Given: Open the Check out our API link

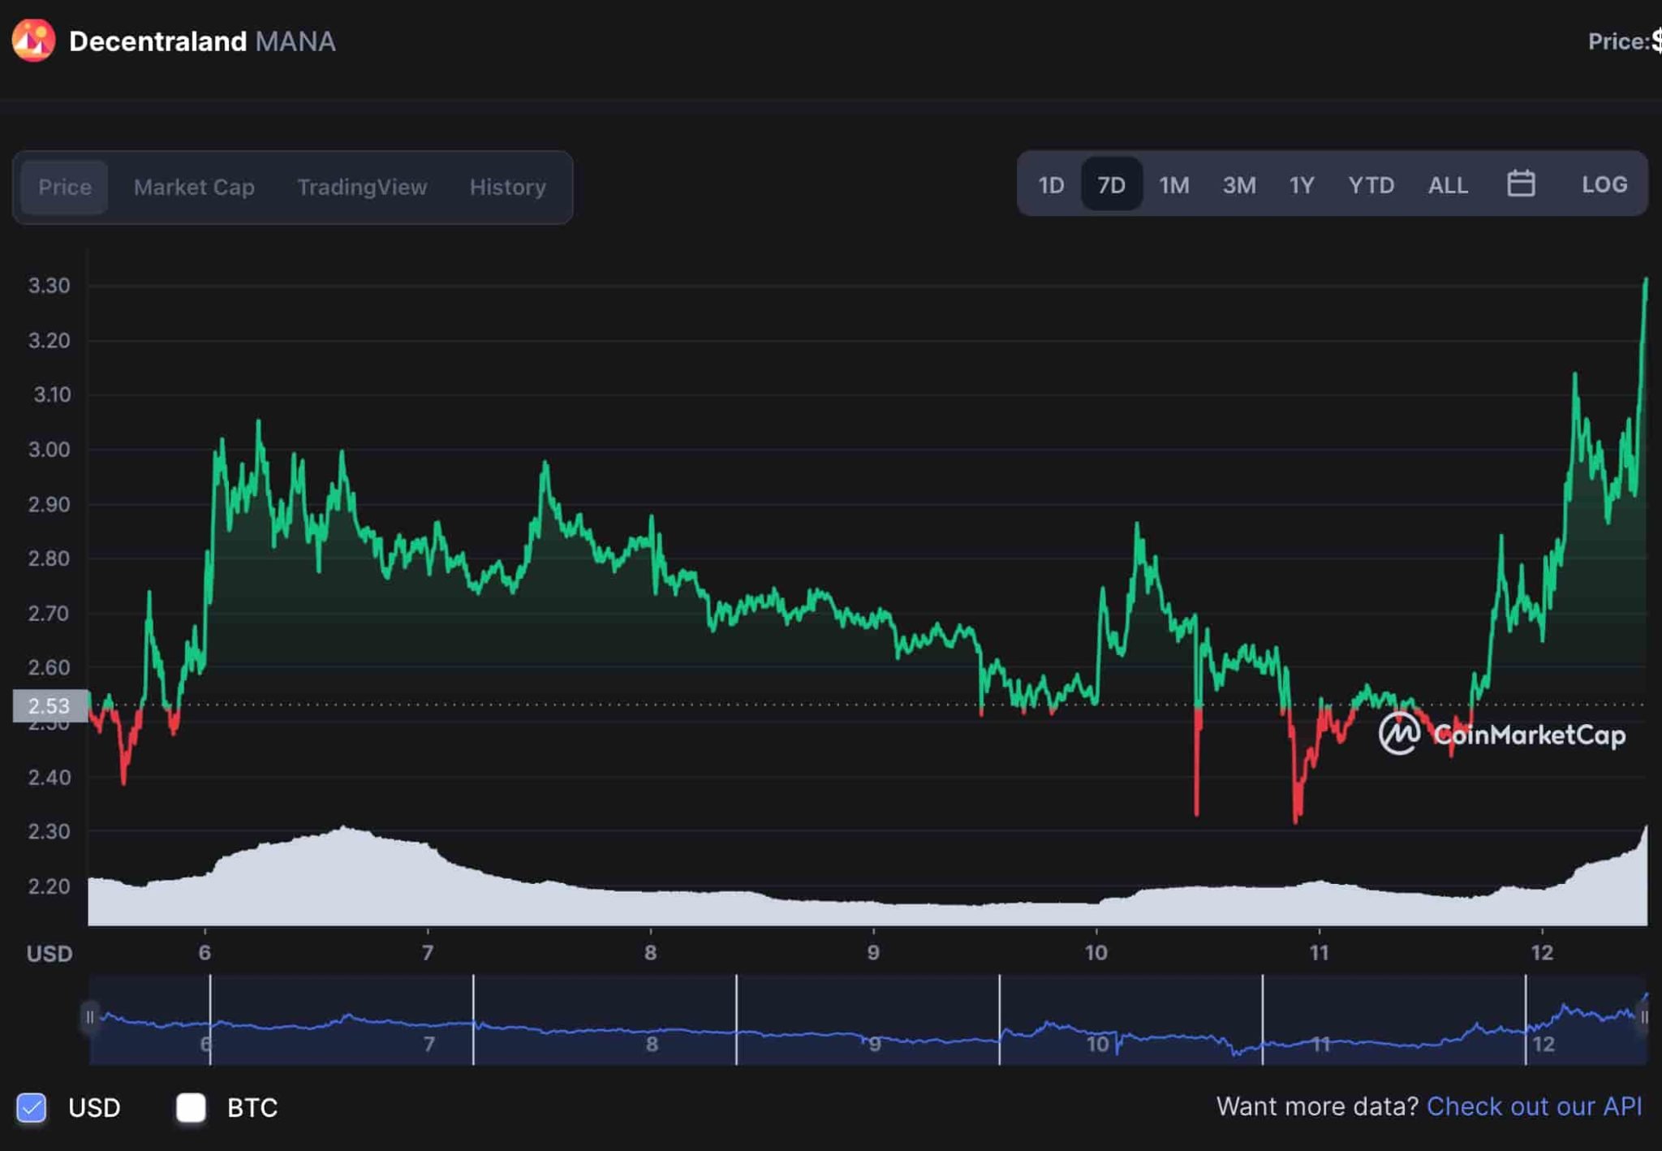Looking at the screenshot, I should pos(1534,1106).
